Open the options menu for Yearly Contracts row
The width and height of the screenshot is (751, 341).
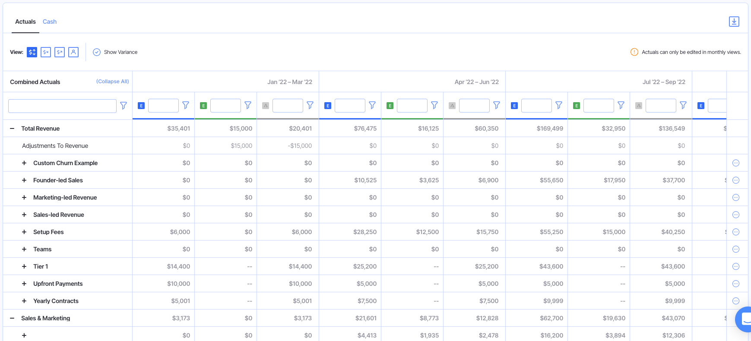point(736,301)
